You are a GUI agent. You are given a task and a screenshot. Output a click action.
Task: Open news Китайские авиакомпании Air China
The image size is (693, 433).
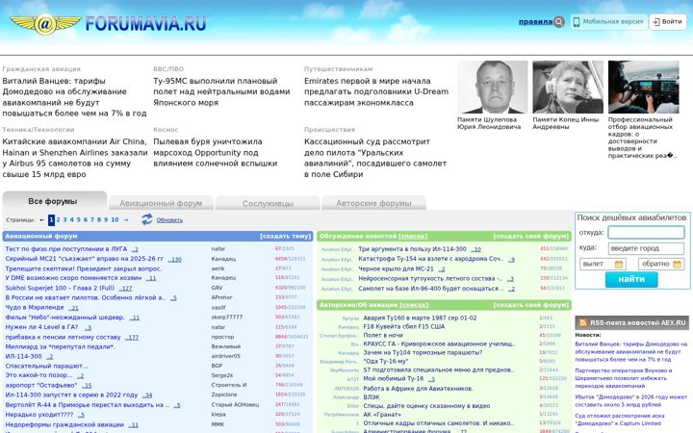75,158
